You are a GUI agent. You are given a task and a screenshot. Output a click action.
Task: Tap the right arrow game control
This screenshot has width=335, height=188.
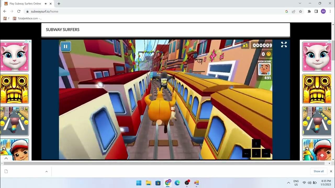(x=266, y=154)
